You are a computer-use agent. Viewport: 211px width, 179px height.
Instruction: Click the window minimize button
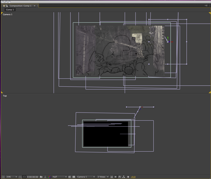tap(6, 2)
